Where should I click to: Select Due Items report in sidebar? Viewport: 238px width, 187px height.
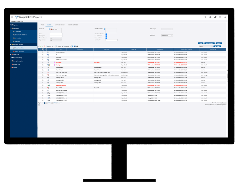click(x=18, y=41)
